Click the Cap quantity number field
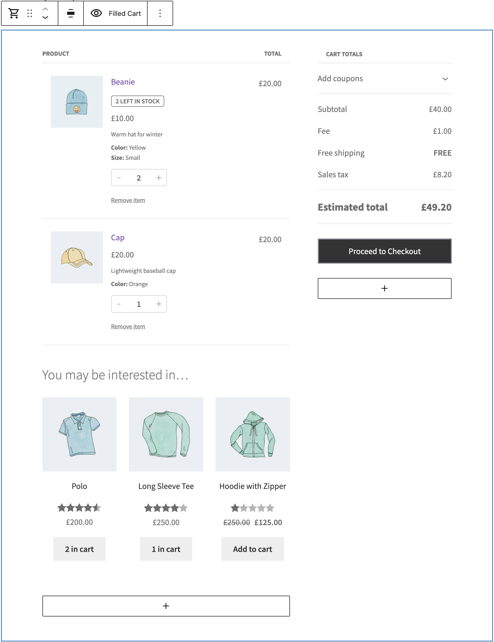 coord(139,304)
